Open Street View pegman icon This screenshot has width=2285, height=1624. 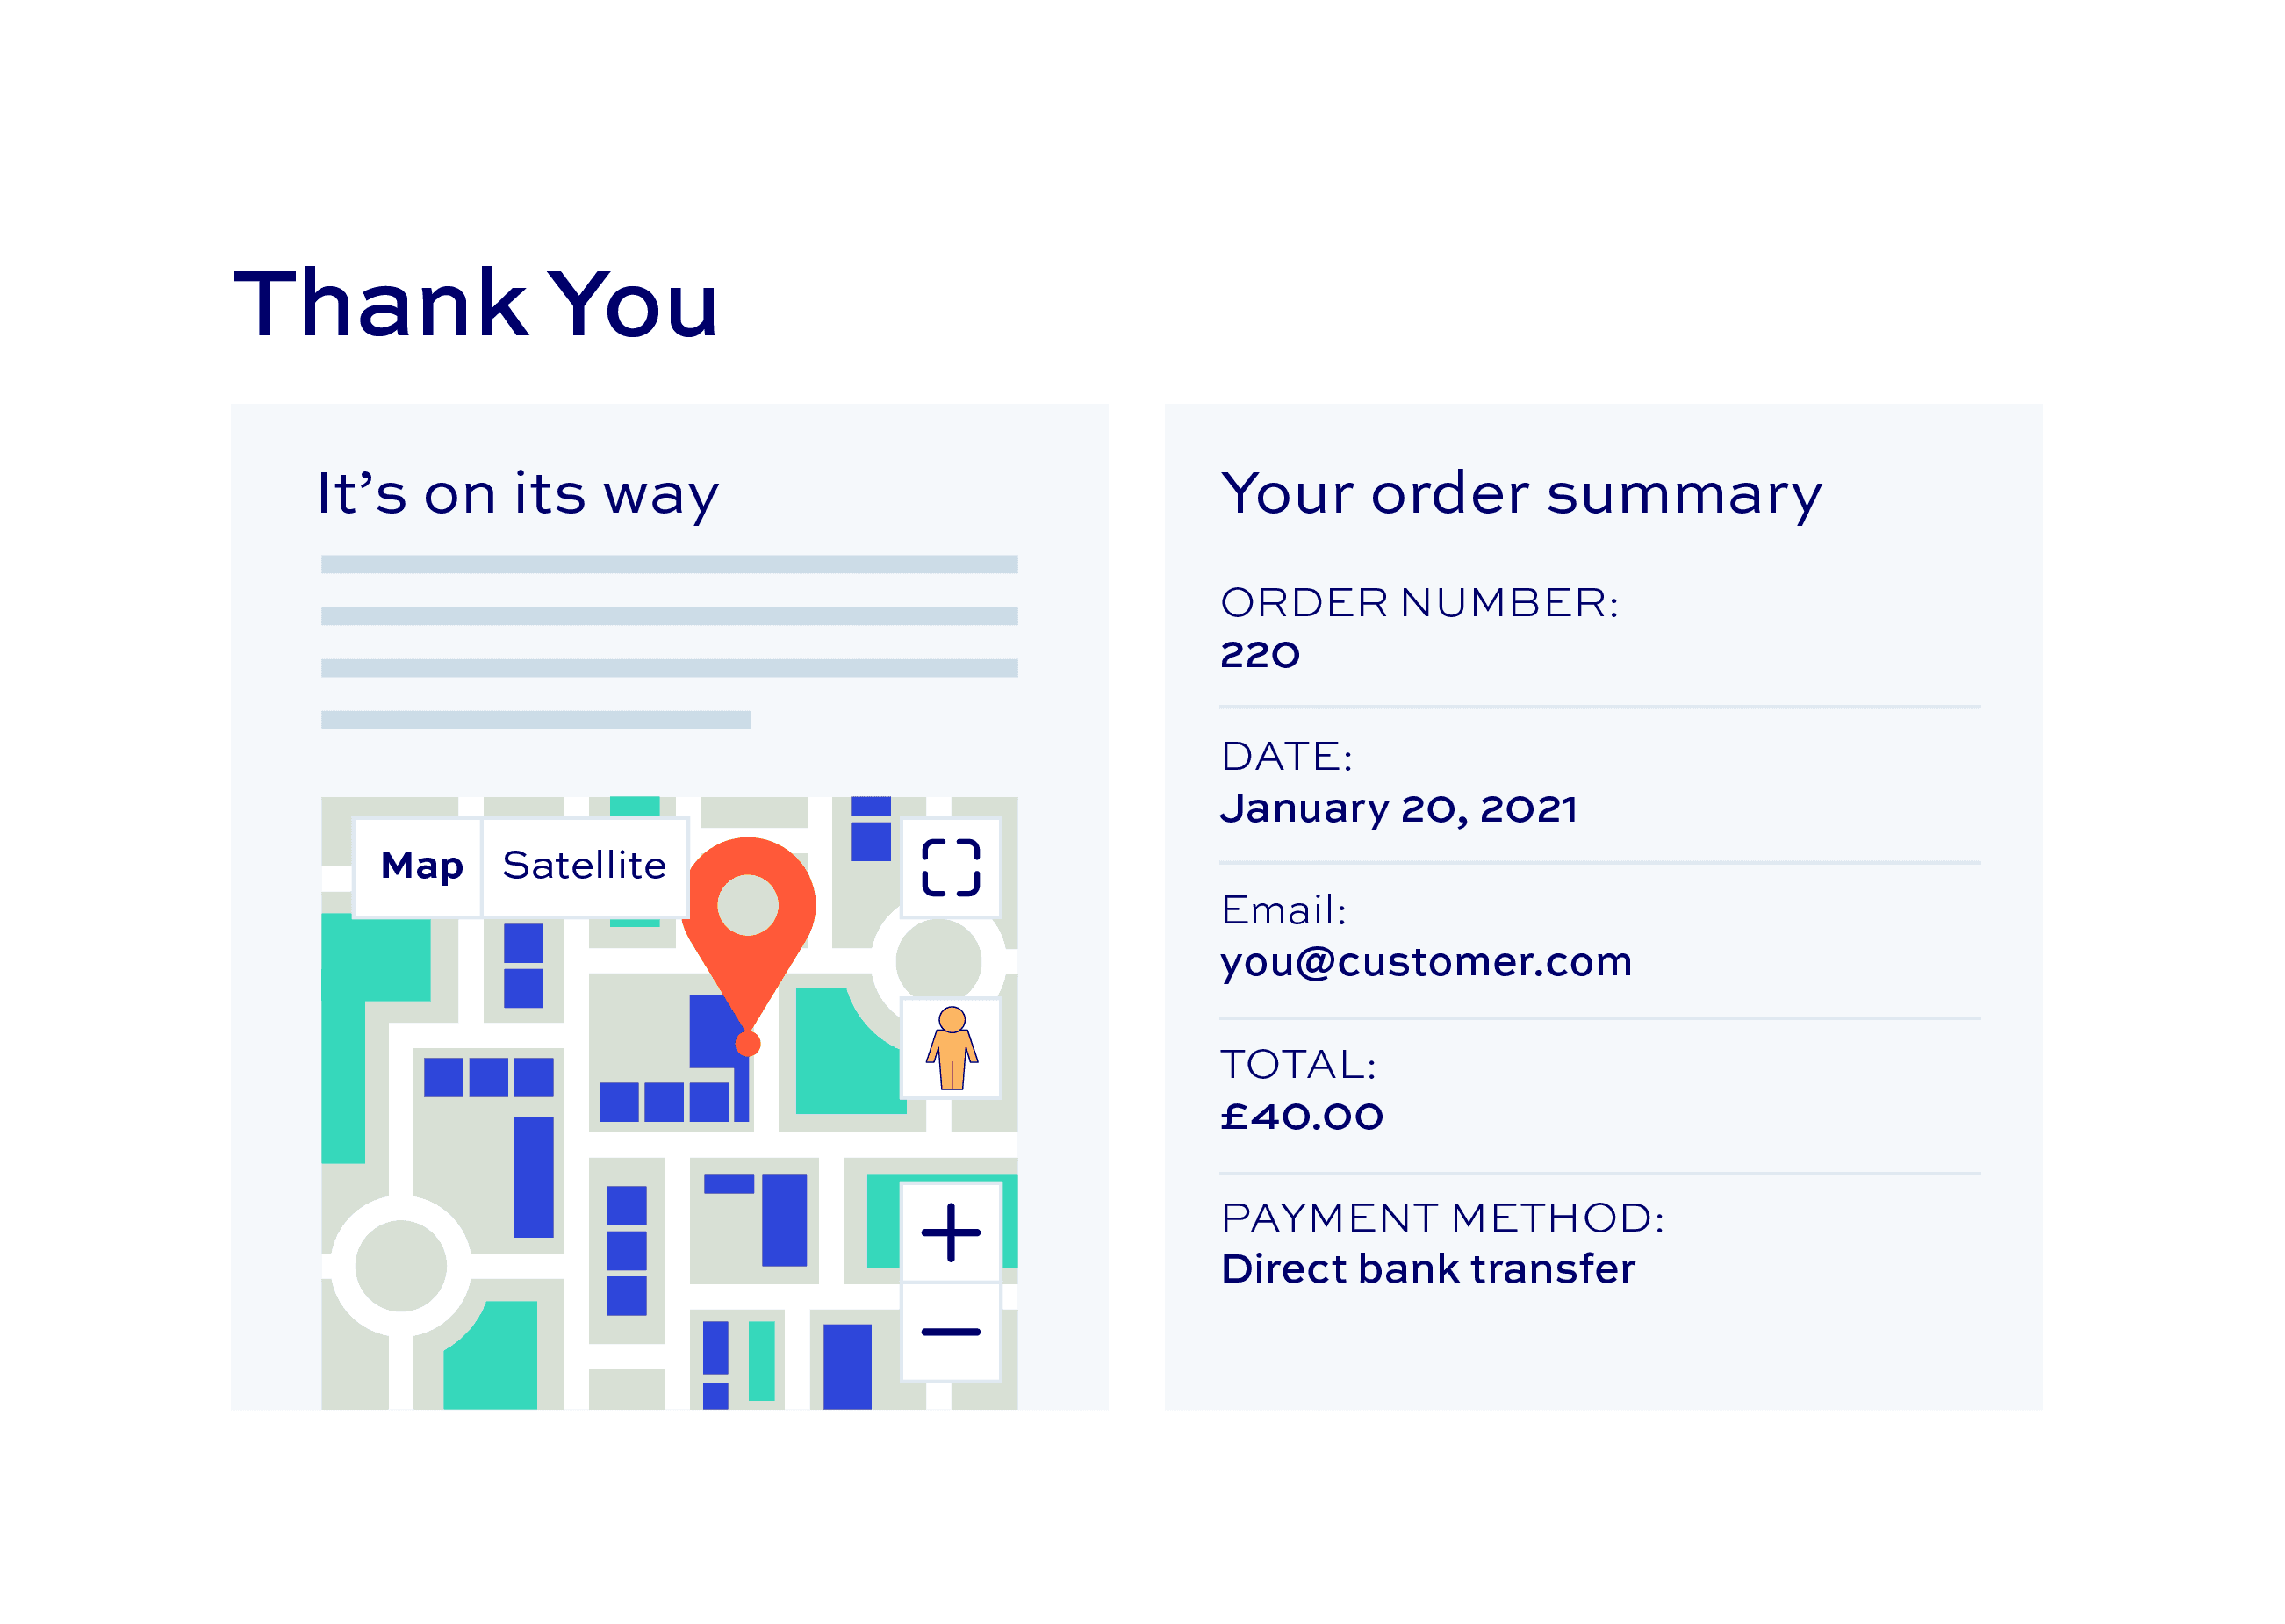[950, 1048]
